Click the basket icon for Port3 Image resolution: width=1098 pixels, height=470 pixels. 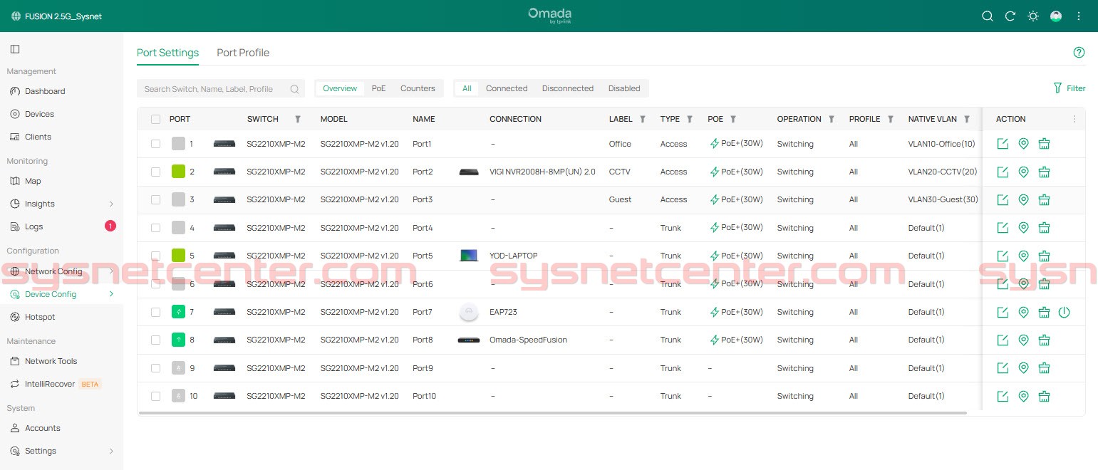(x=1044, y=199)
